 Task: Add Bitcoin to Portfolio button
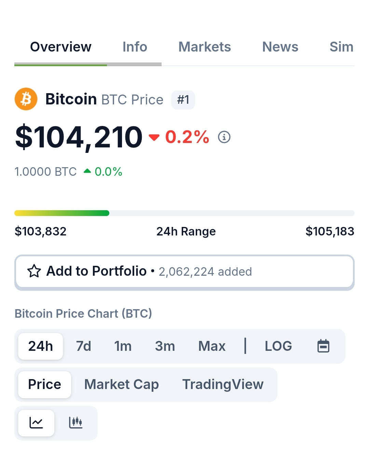coord(184,272)
